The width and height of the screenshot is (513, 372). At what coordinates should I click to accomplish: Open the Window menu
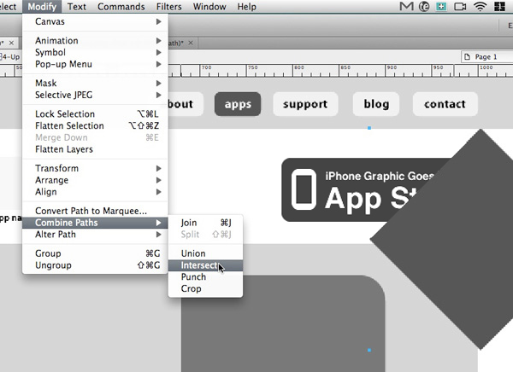[x=209, y=7]
